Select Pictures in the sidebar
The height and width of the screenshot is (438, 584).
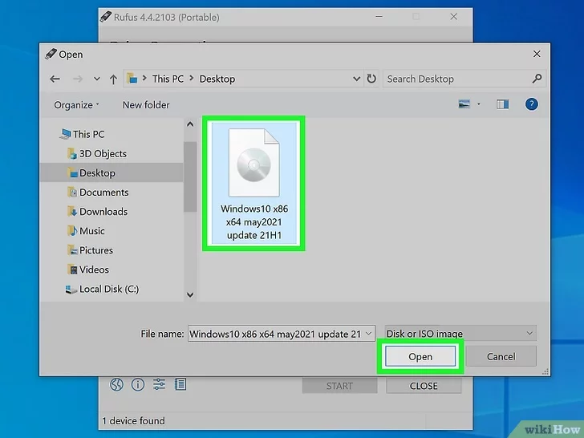[90, 250]
